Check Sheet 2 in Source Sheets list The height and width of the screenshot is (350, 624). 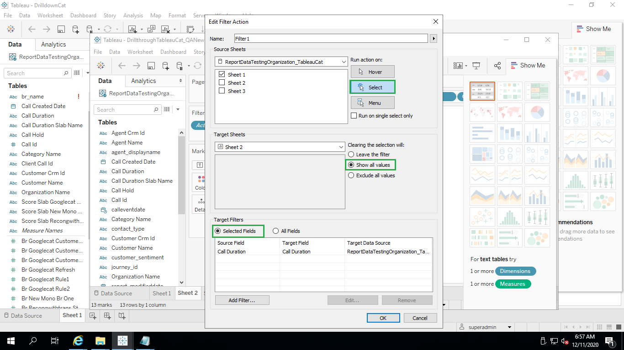[x=222, y=82]
